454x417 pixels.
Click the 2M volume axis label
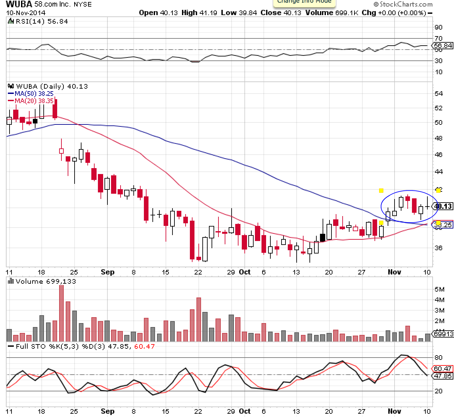440,321
